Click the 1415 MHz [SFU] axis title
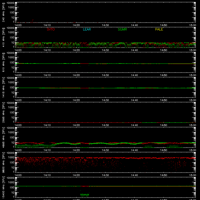Viewport: 200px width, 200px height. (x=3, y=87)
